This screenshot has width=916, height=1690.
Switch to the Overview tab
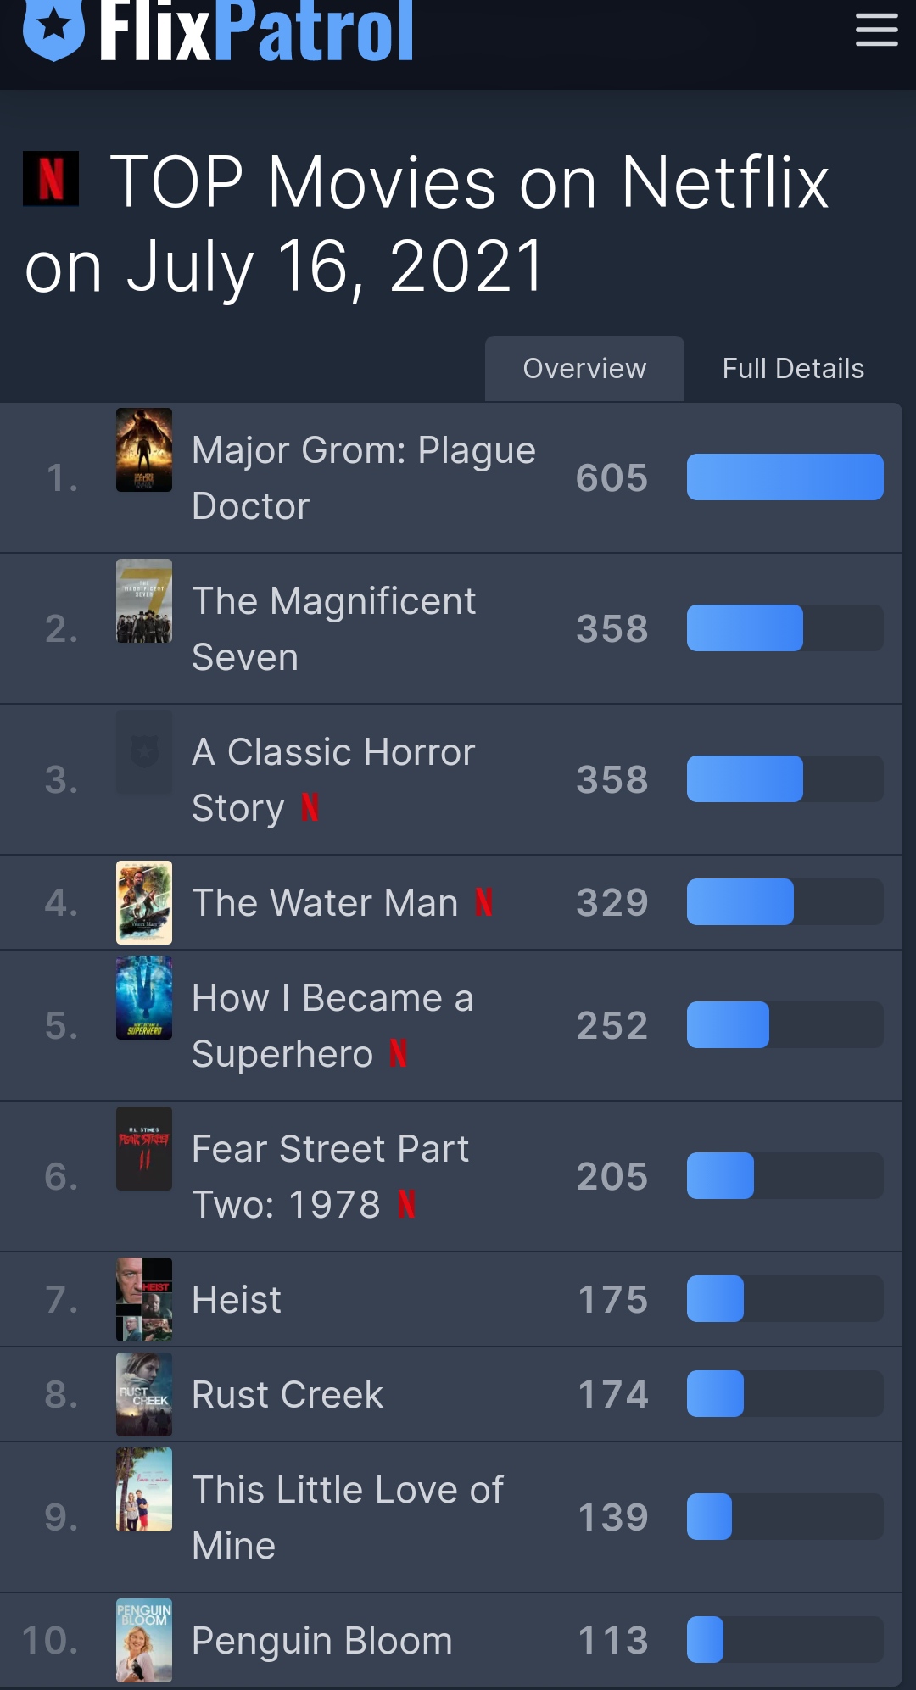tap(584, 369)
